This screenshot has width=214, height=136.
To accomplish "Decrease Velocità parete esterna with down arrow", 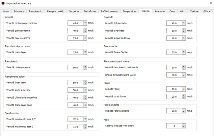I will pos(85,39).
